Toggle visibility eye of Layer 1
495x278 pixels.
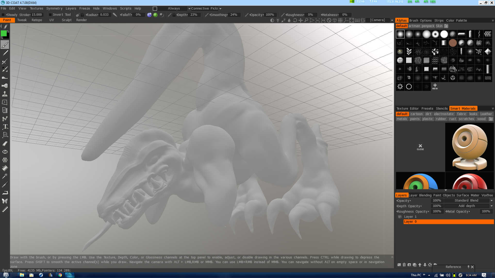(400, 217)
